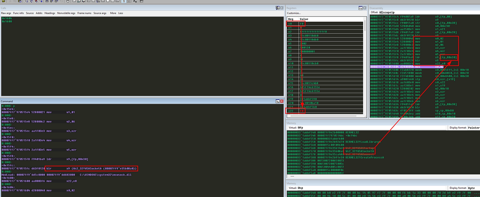Screen dimensions: 480x197
Task: Close the Calls window
Action: (282, 8)
